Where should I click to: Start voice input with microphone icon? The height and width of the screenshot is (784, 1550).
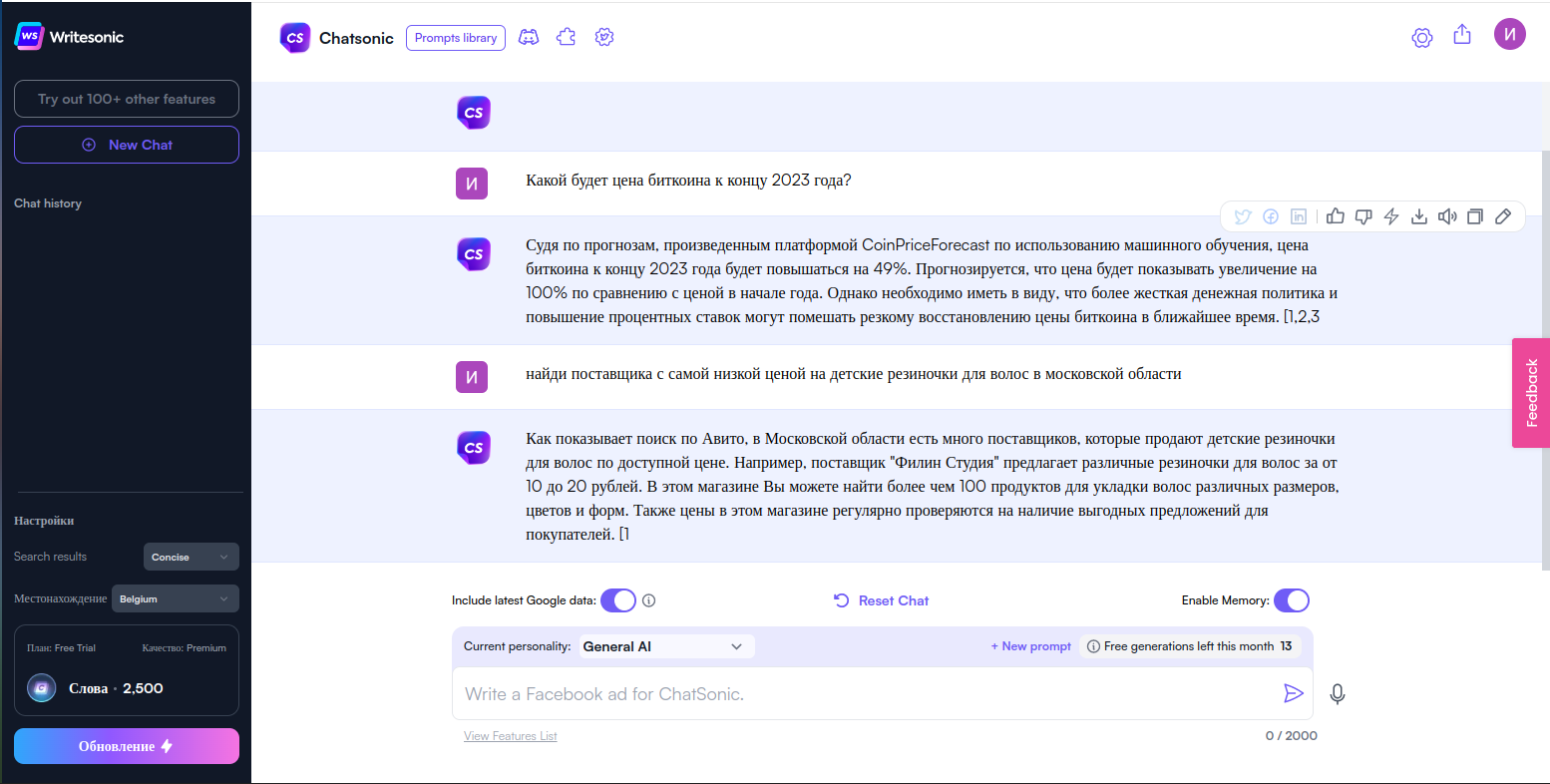point(1338,694)
